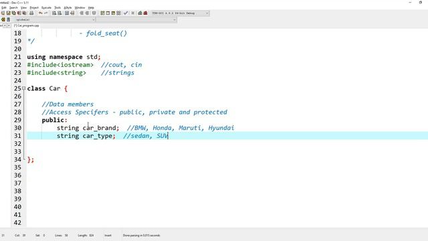Viewport: 428px width, 241px height.
Task: Open the Window menu
Action: pos(80,7)
